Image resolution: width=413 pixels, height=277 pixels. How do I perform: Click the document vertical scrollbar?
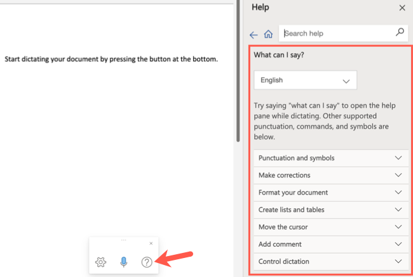(238, 70)
